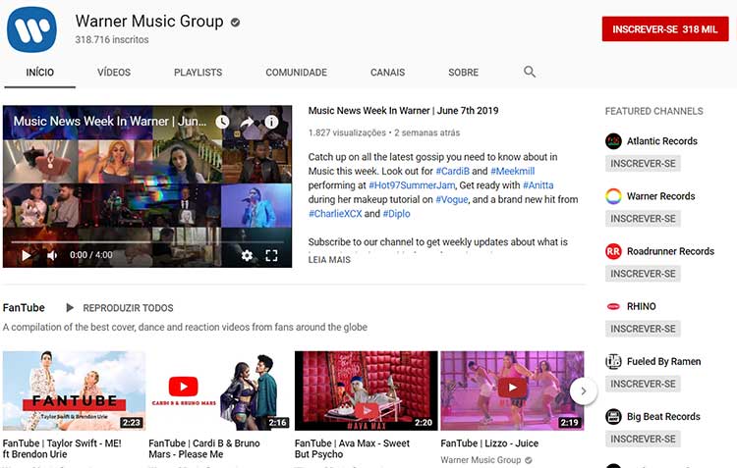This screenshot has height=468, width=737.
Task: Click Warner Music Group under Lizzo video
Action: (x=481, y=460)
